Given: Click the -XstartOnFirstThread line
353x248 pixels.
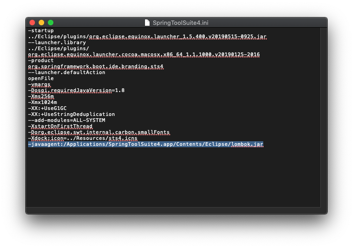Looking at the screenshot, I should 60,126.
